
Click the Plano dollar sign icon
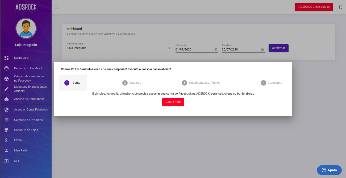point(7,140)
